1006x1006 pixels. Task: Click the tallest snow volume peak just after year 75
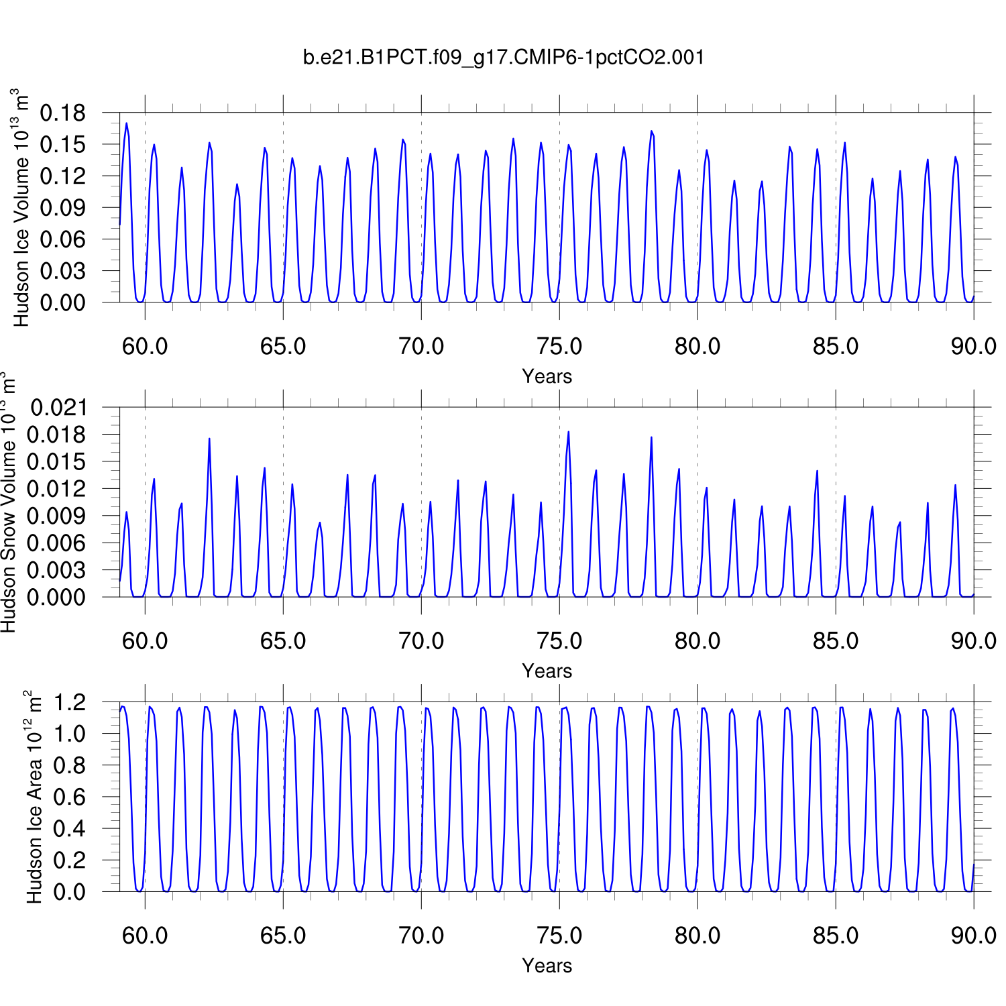(x=568, y=433)
